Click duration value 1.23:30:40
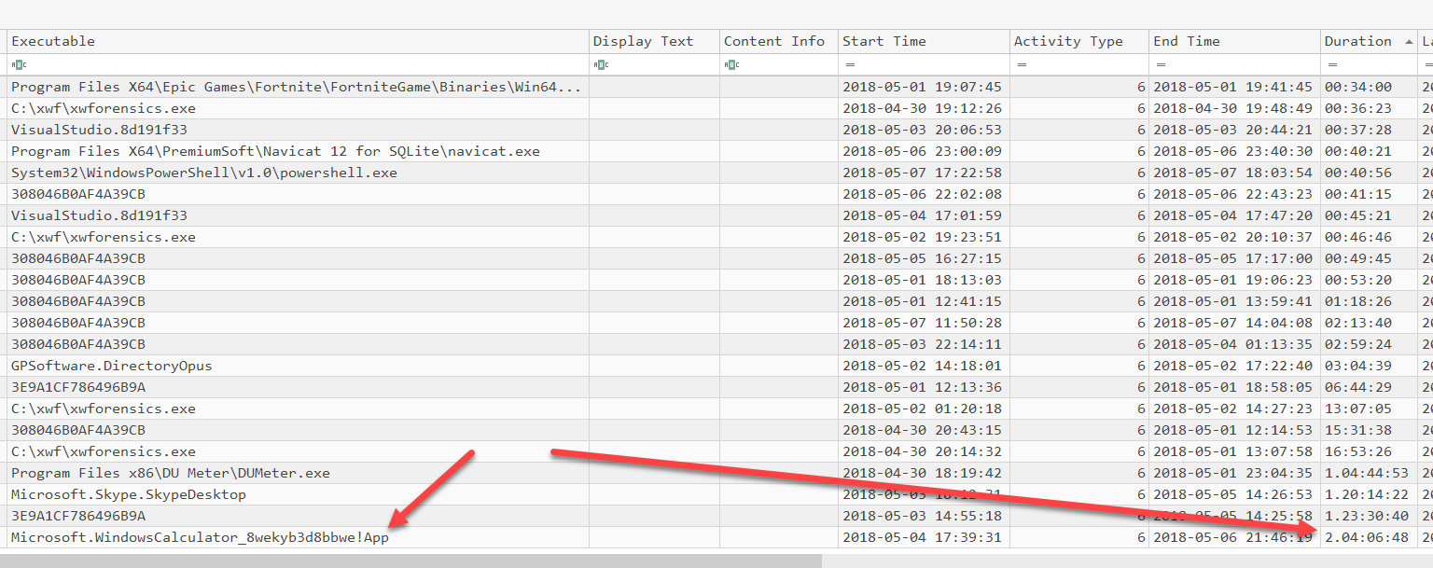The height and width of the screenshot is (568, 1433). (1366, 516)
